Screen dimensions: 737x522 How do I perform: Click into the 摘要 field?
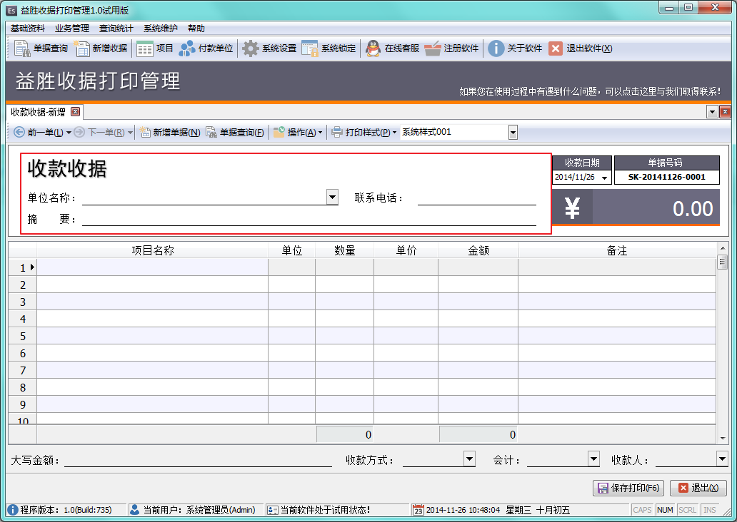[x=309, y=218]
